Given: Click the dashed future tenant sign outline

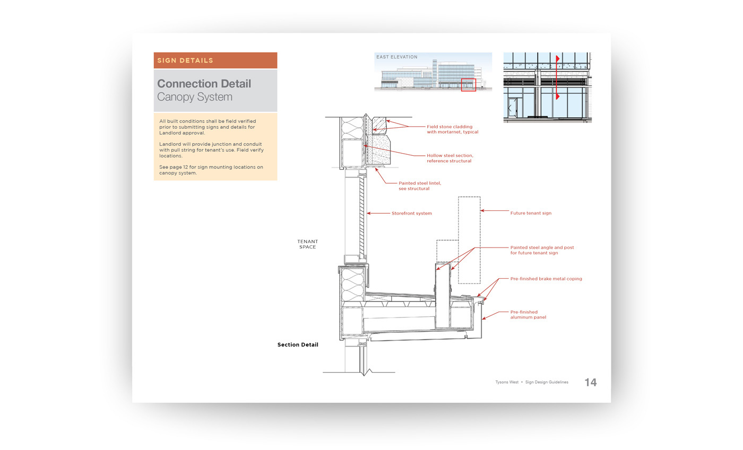Looking at the screenshot, I should point(469,240).
